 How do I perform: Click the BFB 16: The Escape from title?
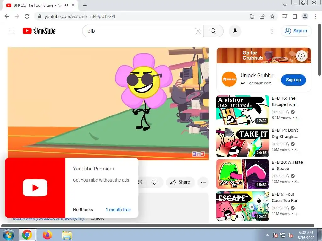click(x=286, y=101)
